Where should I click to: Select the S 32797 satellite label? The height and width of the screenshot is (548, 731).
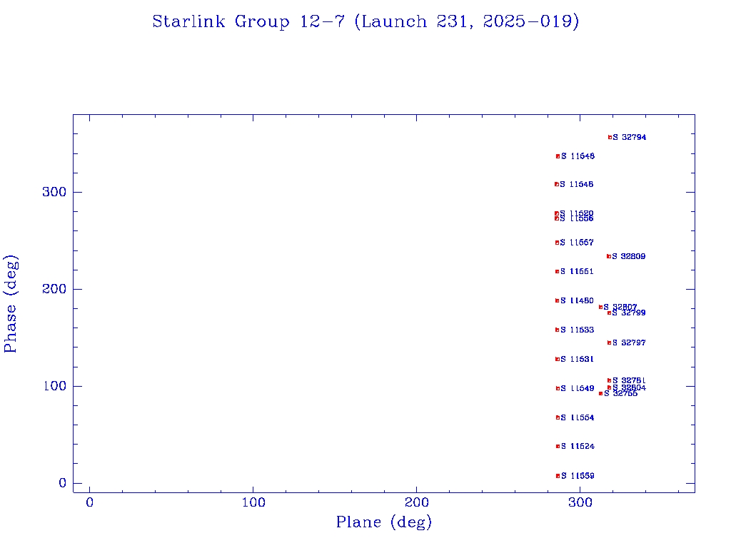coord(630,343)
